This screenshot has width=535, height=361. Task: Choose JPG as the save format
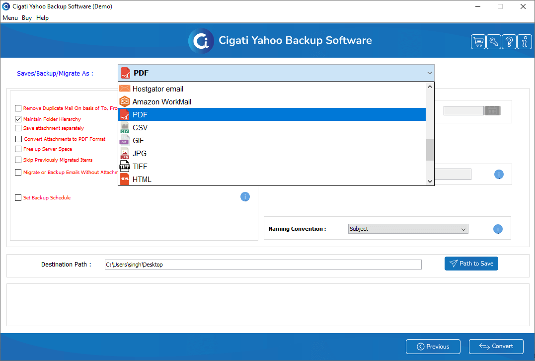(x=272, y=153)
